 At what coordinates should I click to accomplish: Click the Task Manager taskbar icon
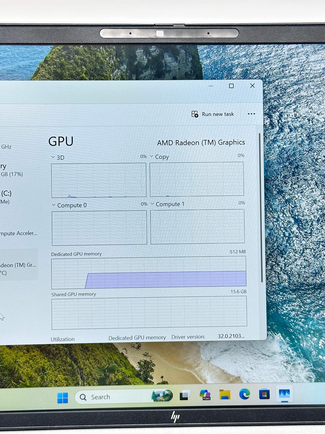click(x=284, y=394)
